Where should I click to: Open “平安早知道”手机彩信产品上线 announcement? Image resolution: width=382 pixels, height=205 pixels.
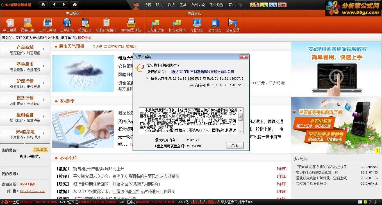tap(322, 167)
